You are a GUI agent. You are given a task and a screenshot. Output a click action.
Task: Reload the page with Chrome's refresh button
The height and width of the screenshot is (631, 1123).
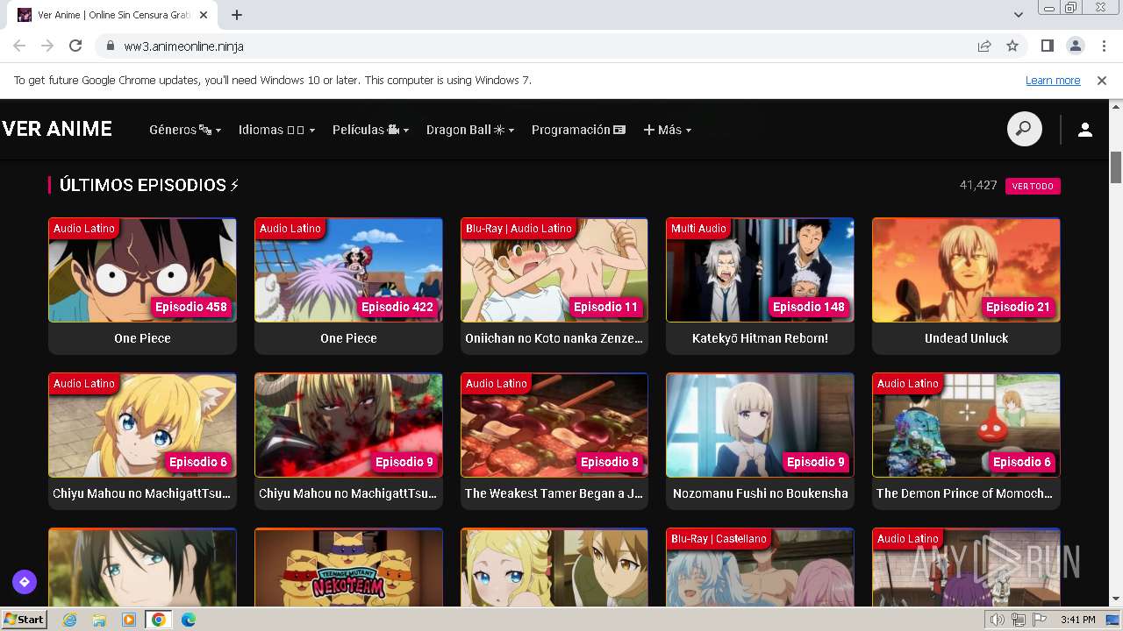pyautogui.click(x=75, y=46)
